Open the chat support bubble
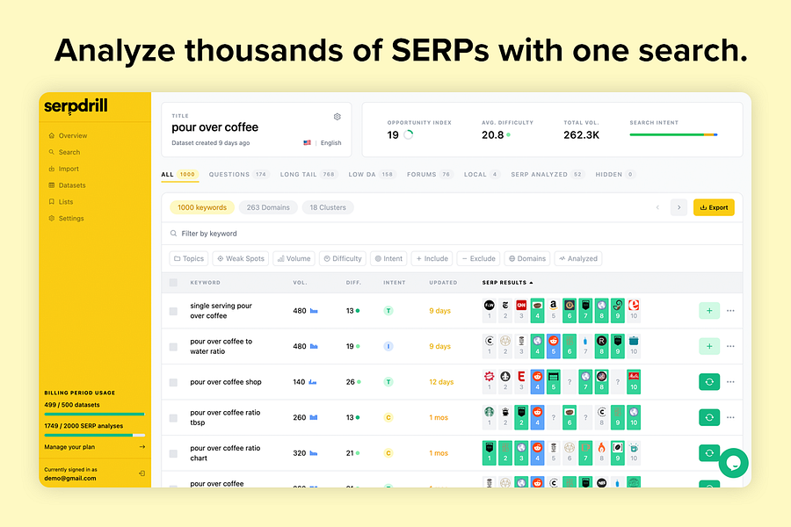 (x=734, y=463)
